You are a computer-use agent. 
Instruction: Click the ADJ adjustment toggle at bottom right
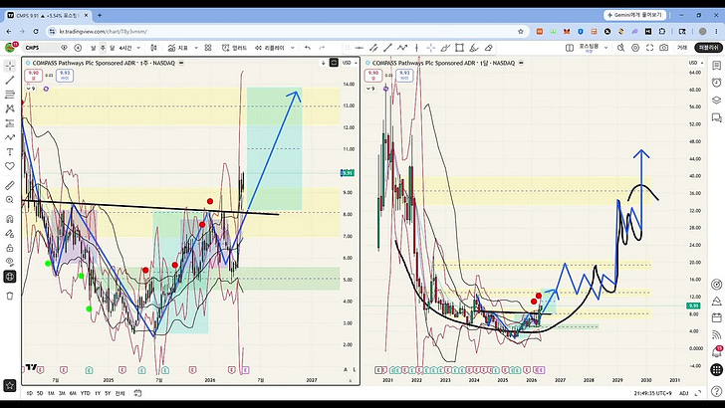(684, 393)
